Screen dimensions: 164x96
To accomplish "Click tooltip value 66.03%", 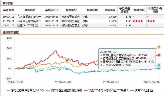I will coord(141,58).
